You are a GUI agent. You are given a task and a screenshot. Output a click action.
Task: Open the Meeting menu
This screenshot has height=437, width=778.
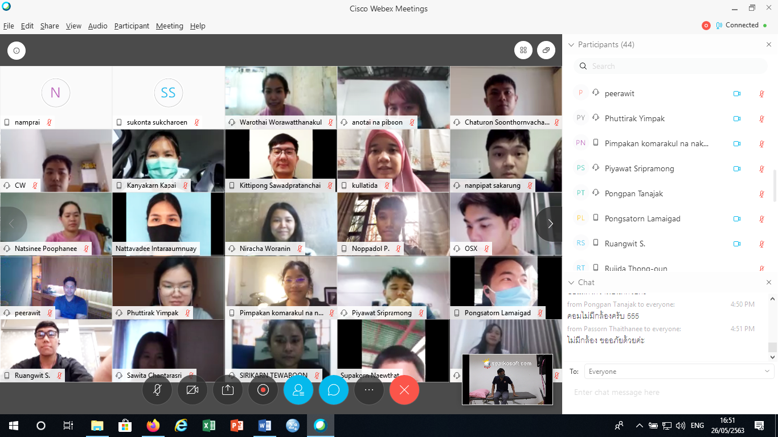169,26
